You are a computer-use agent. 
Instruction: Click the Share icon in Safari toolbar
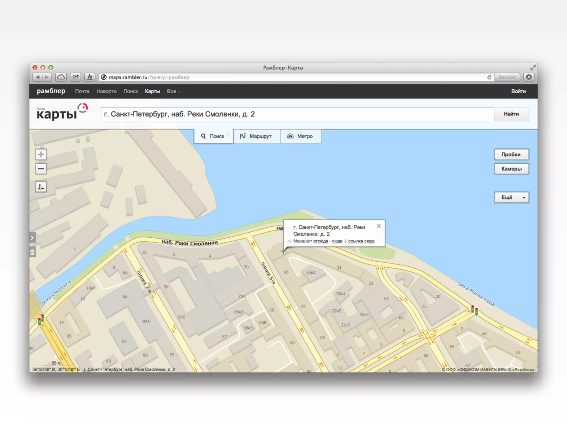(x=75, y=77)
